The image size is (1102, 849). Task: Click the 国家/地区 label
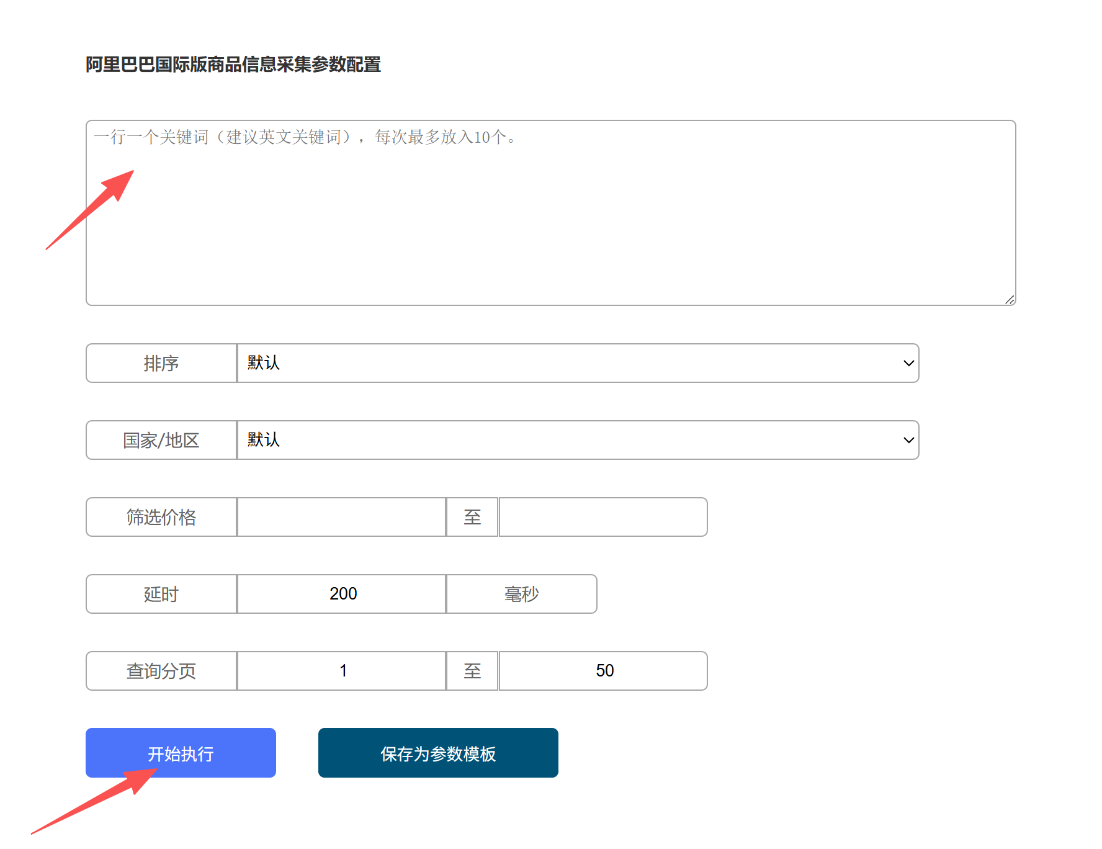[x=161, y=440]
